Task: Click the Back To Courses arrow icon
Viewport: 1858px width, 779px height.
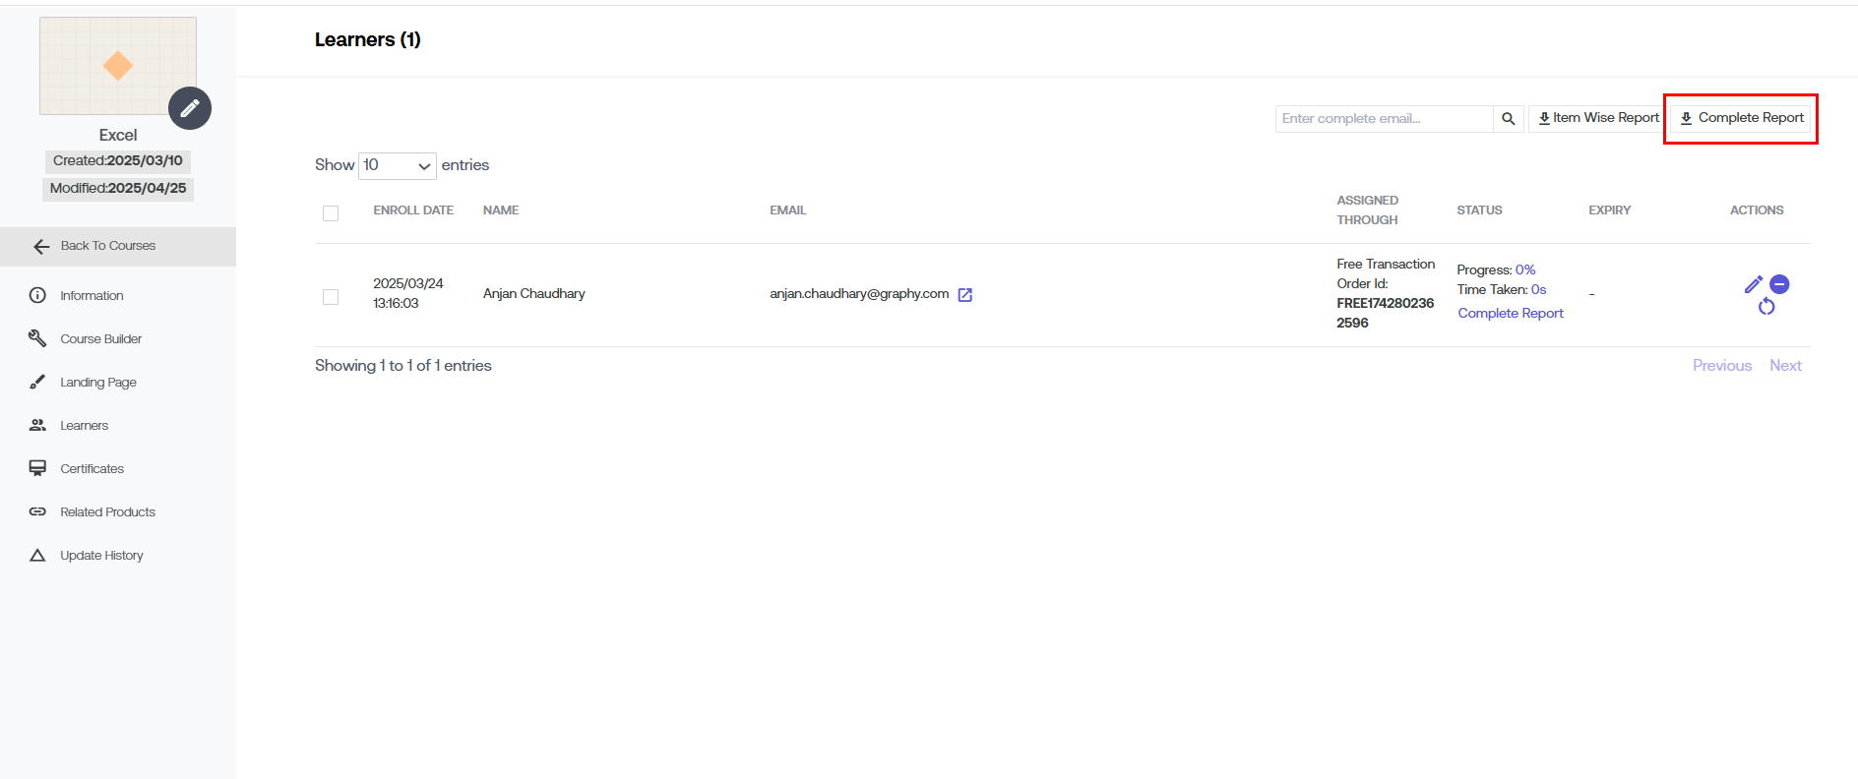Action: pyautogui.click(x=41, y=247)
